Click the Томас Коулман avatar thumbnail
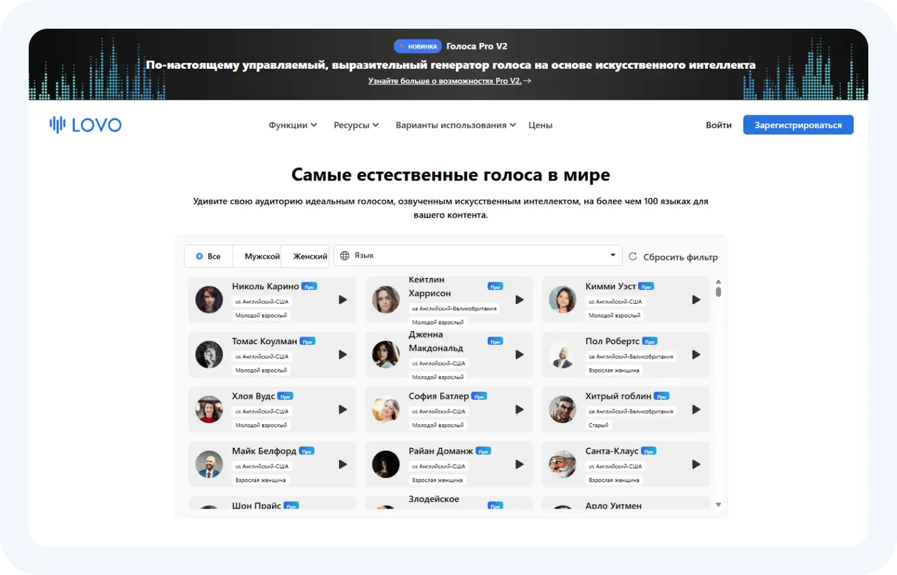 click(x=209, y=355)
